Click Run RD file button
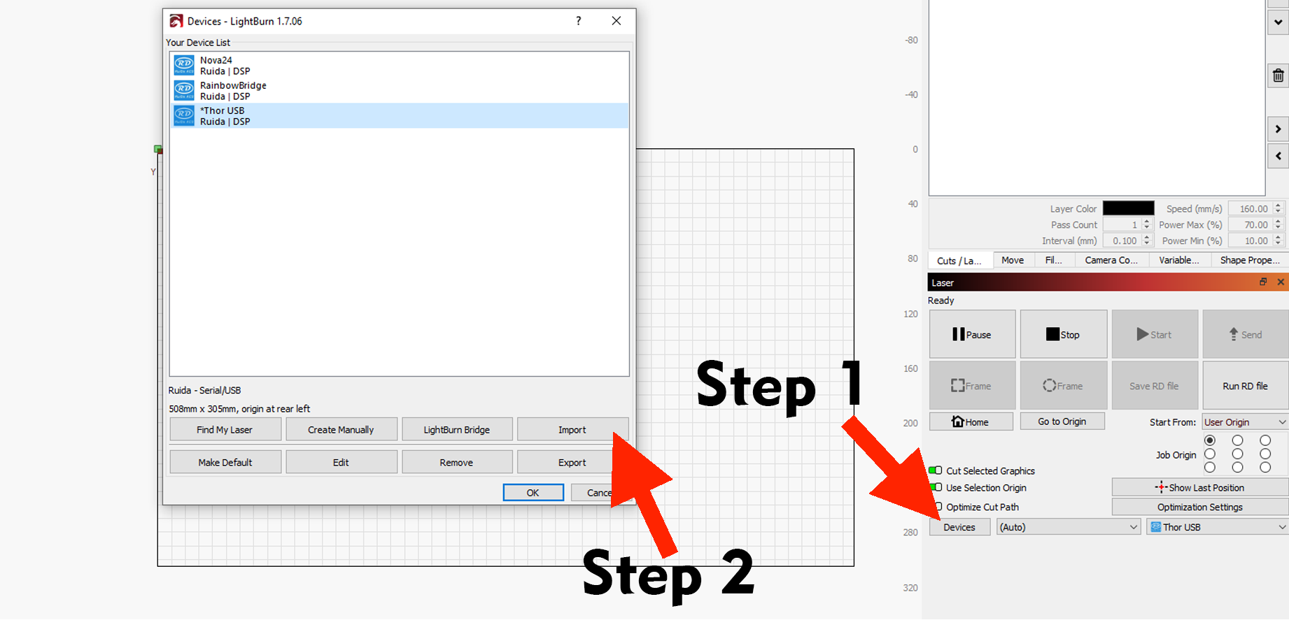Image resolution: width=1289 pixels, height=620 pixels. click(x=1246, y=385)
